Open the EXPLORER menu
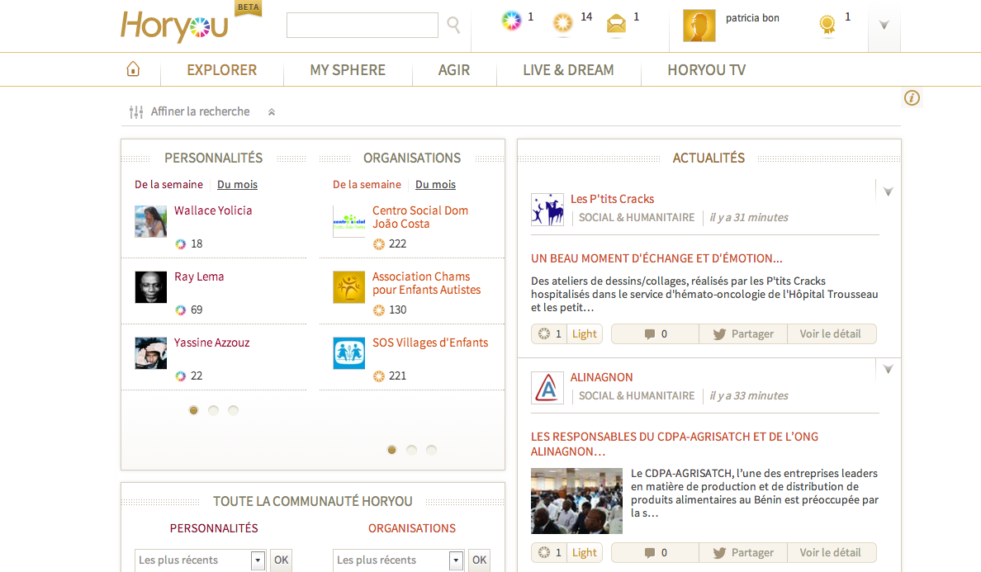The image size is (981, 572). pyautogui.click(x=221, y=70)
